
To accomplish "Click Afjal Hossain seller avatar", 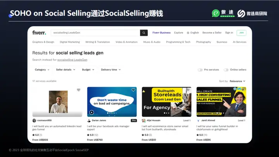I will [x=144, y=121].
